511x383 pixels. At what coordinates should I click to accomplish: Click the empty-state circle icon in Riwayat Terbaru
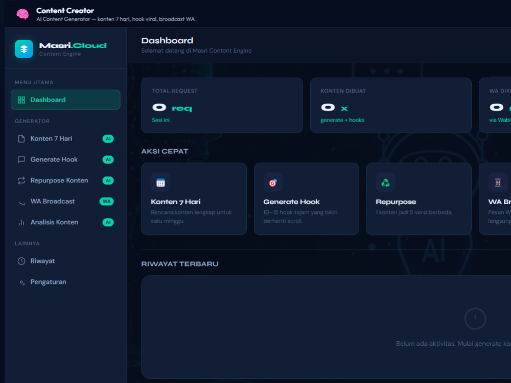pos(475,319)
